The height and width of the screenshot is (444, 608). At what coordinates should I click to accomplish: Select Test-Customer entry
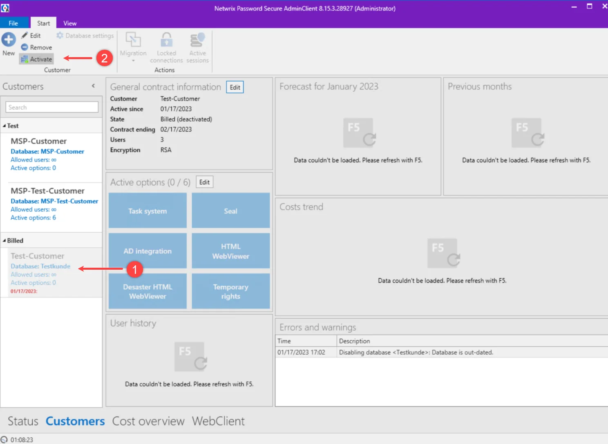[51, 273]
